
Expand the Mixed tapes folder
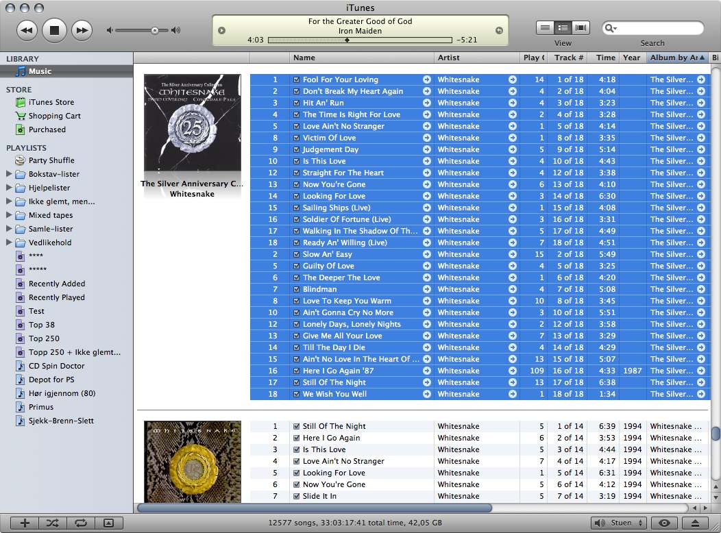pyautogui.click(x=9, y=215)
